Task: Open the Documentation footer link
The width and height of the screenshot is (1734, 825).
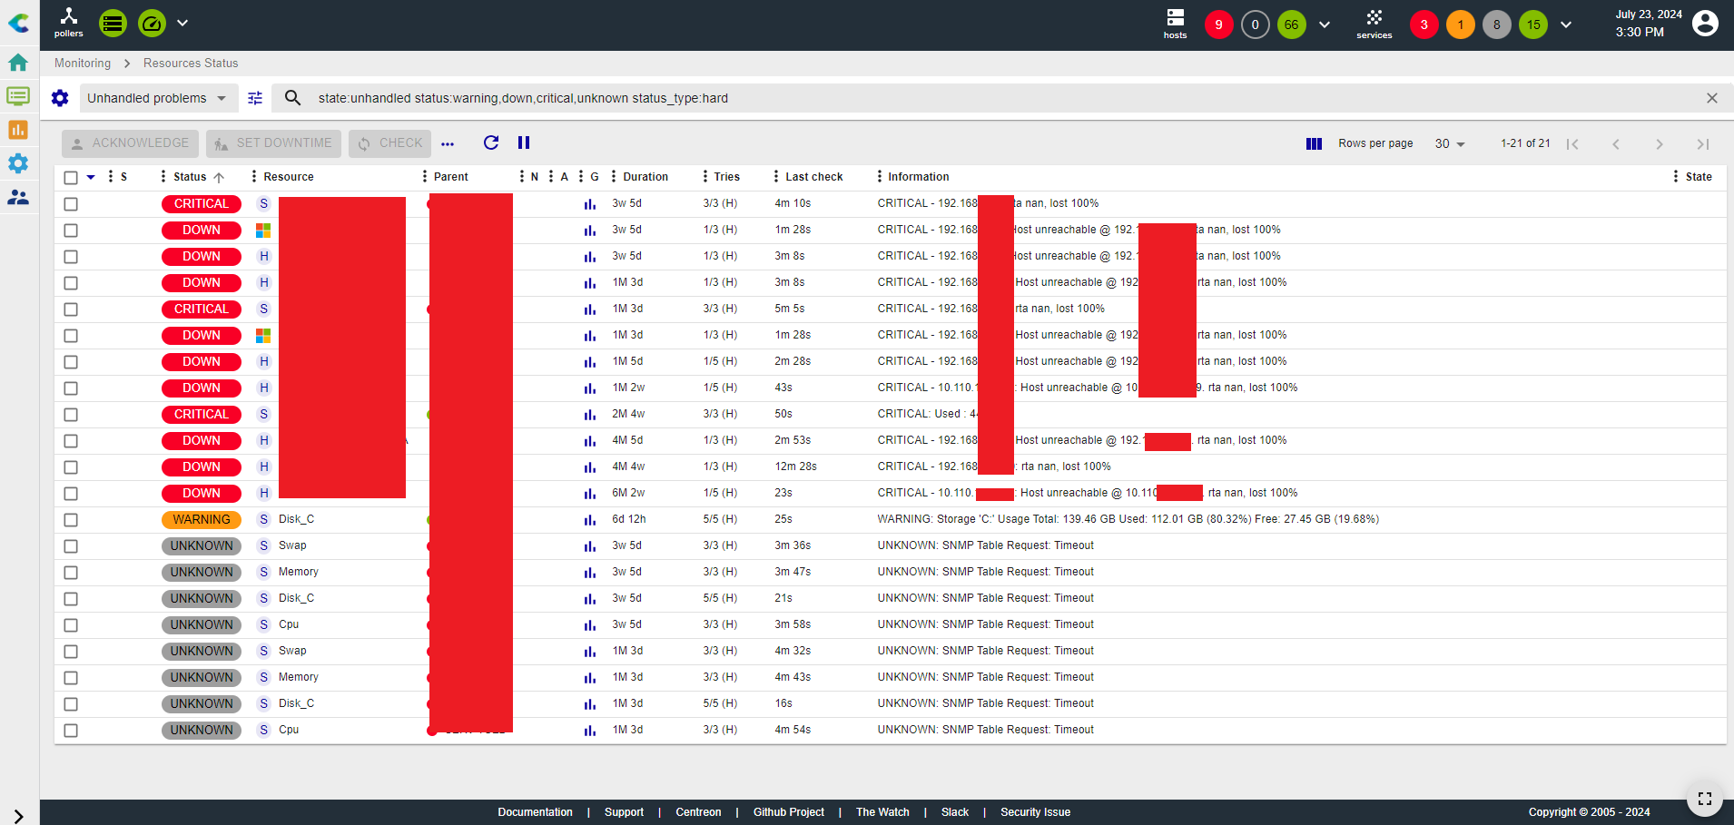Action: (x=535, y=812)
